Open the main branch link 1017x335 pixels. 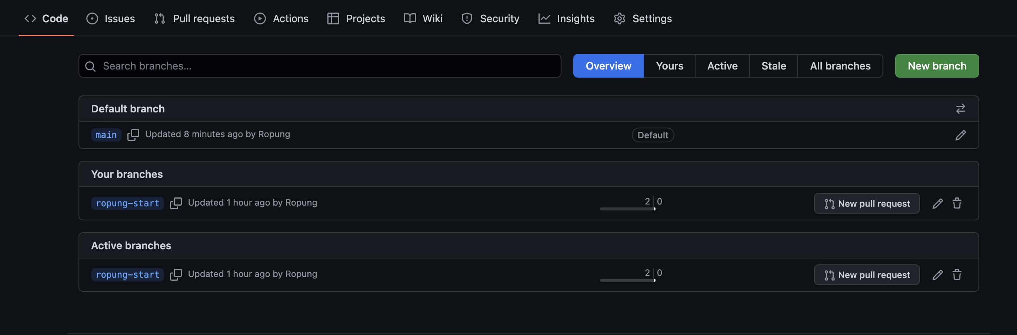click(x=106, y=135)
